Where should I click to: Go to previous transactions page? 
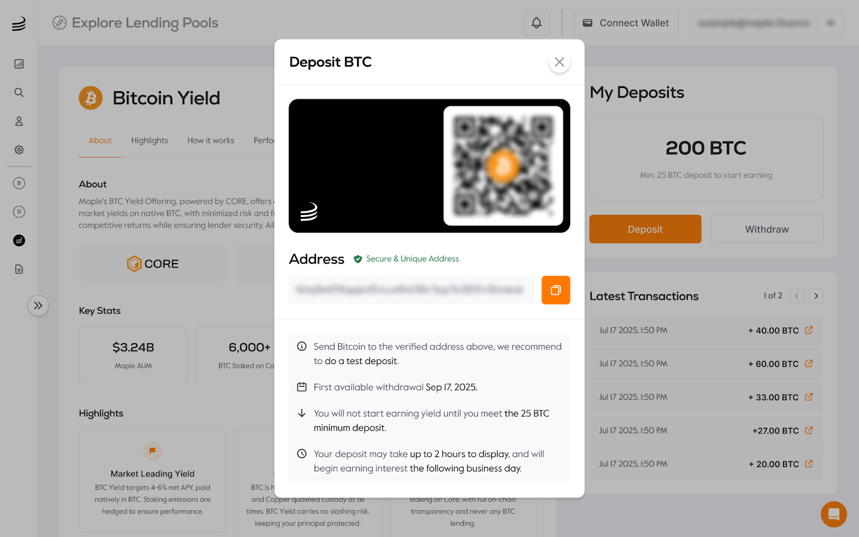point(797,296)
